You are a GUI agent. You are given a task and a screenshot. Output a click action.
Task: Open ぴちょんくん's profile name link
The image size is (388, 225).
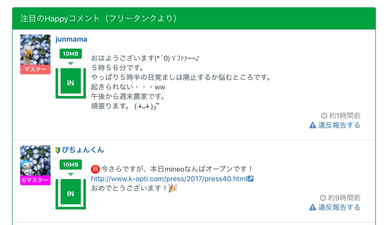pos(83,150)
